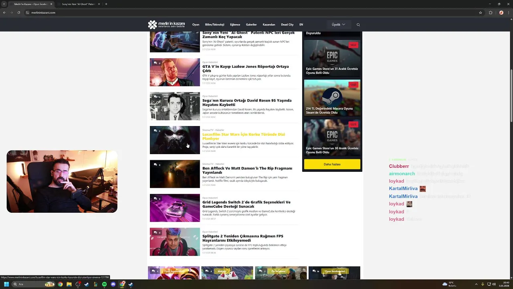This screenshot has height=289, width=513.
Task: Open the Galeriler menu
Action: click(x=251, y=24)
